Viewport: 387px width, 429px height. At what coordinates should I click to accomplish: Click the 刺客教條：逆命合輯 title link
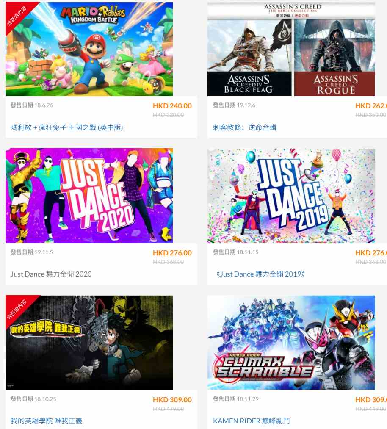pyautogui.click(x=245, y=127)
